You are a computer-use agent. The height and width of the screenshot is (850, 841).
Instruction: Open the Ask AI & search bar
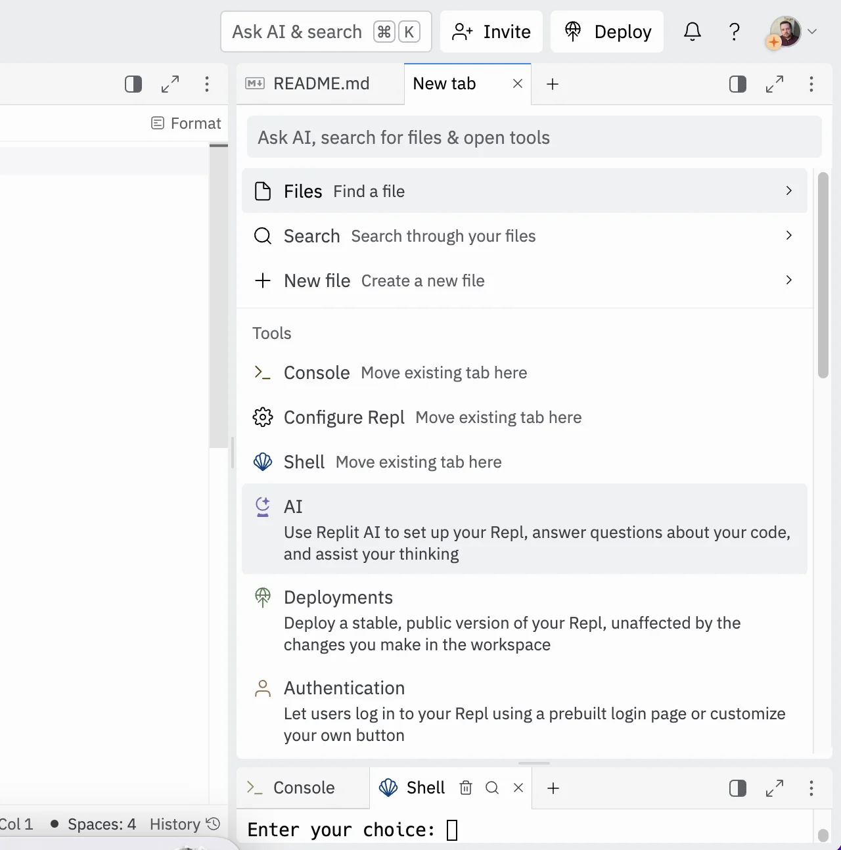coord(326,32)
